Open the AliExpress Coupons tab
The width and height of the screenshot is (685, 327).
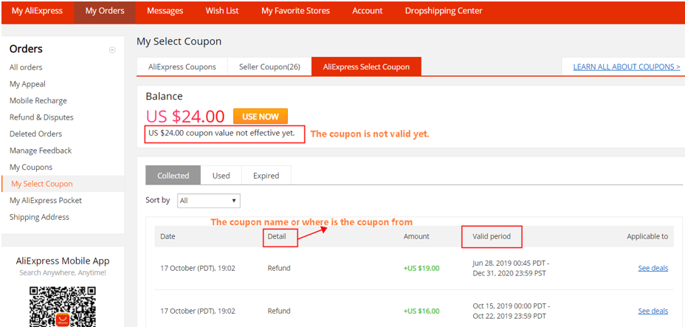[x=182, y=66]
